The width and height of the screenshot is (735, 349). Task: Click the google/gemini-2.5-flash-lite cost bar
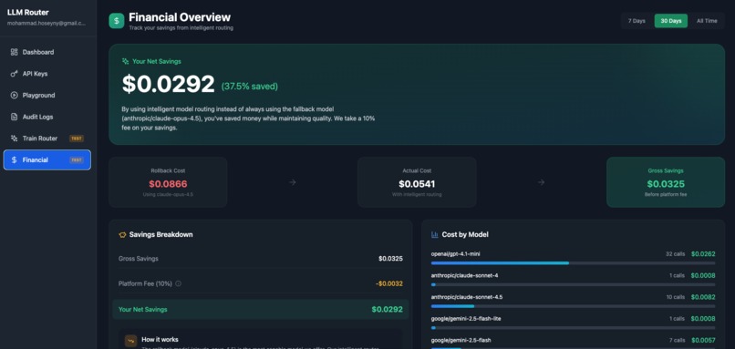tap(573, 327)
